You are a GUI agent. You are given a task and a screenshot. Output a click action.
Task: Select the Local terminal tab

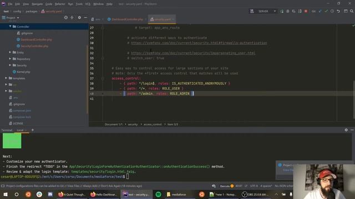coord(20,130)
